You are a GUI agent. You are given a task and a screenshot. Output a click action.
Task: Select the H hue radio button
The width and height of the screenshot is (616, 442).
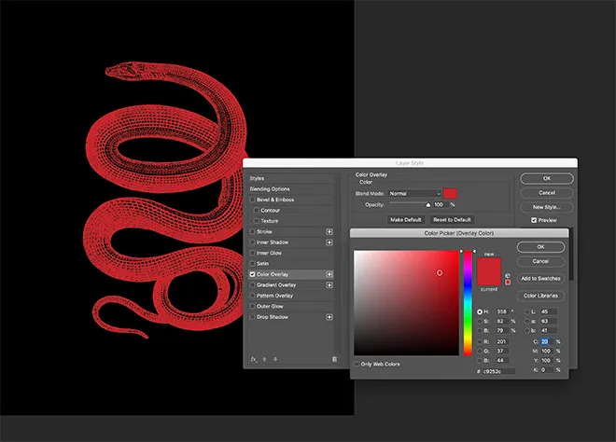480,311
